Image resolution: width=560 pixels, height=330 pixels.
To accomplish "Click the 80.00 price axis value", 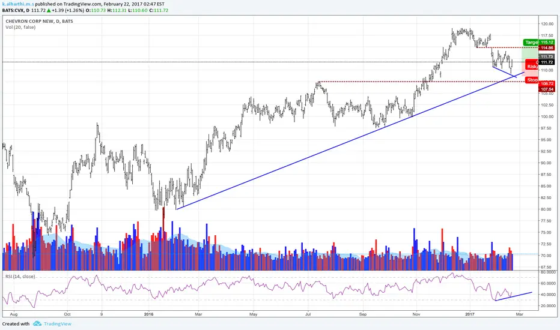I will [x=547, y=209].
